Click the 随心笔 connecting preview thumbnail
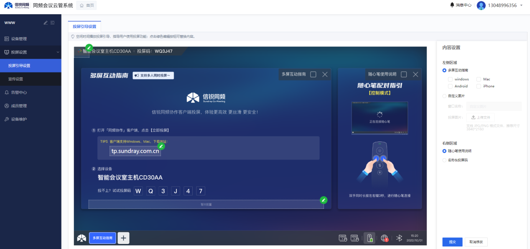 [380, 118]
